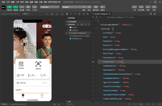Screen dimensions: 162x106
Task: Tap 我的作品 row in simulator
Action: (32, 83)
